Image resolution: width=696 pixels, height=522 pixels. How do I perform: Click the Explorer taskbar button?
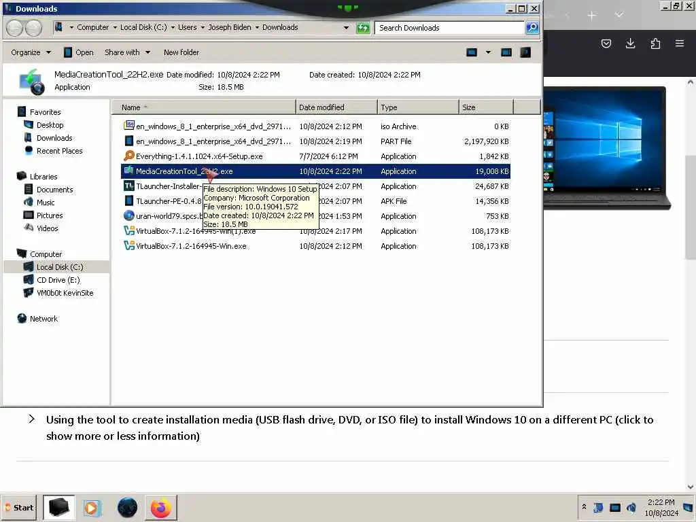tap(58, 508)
